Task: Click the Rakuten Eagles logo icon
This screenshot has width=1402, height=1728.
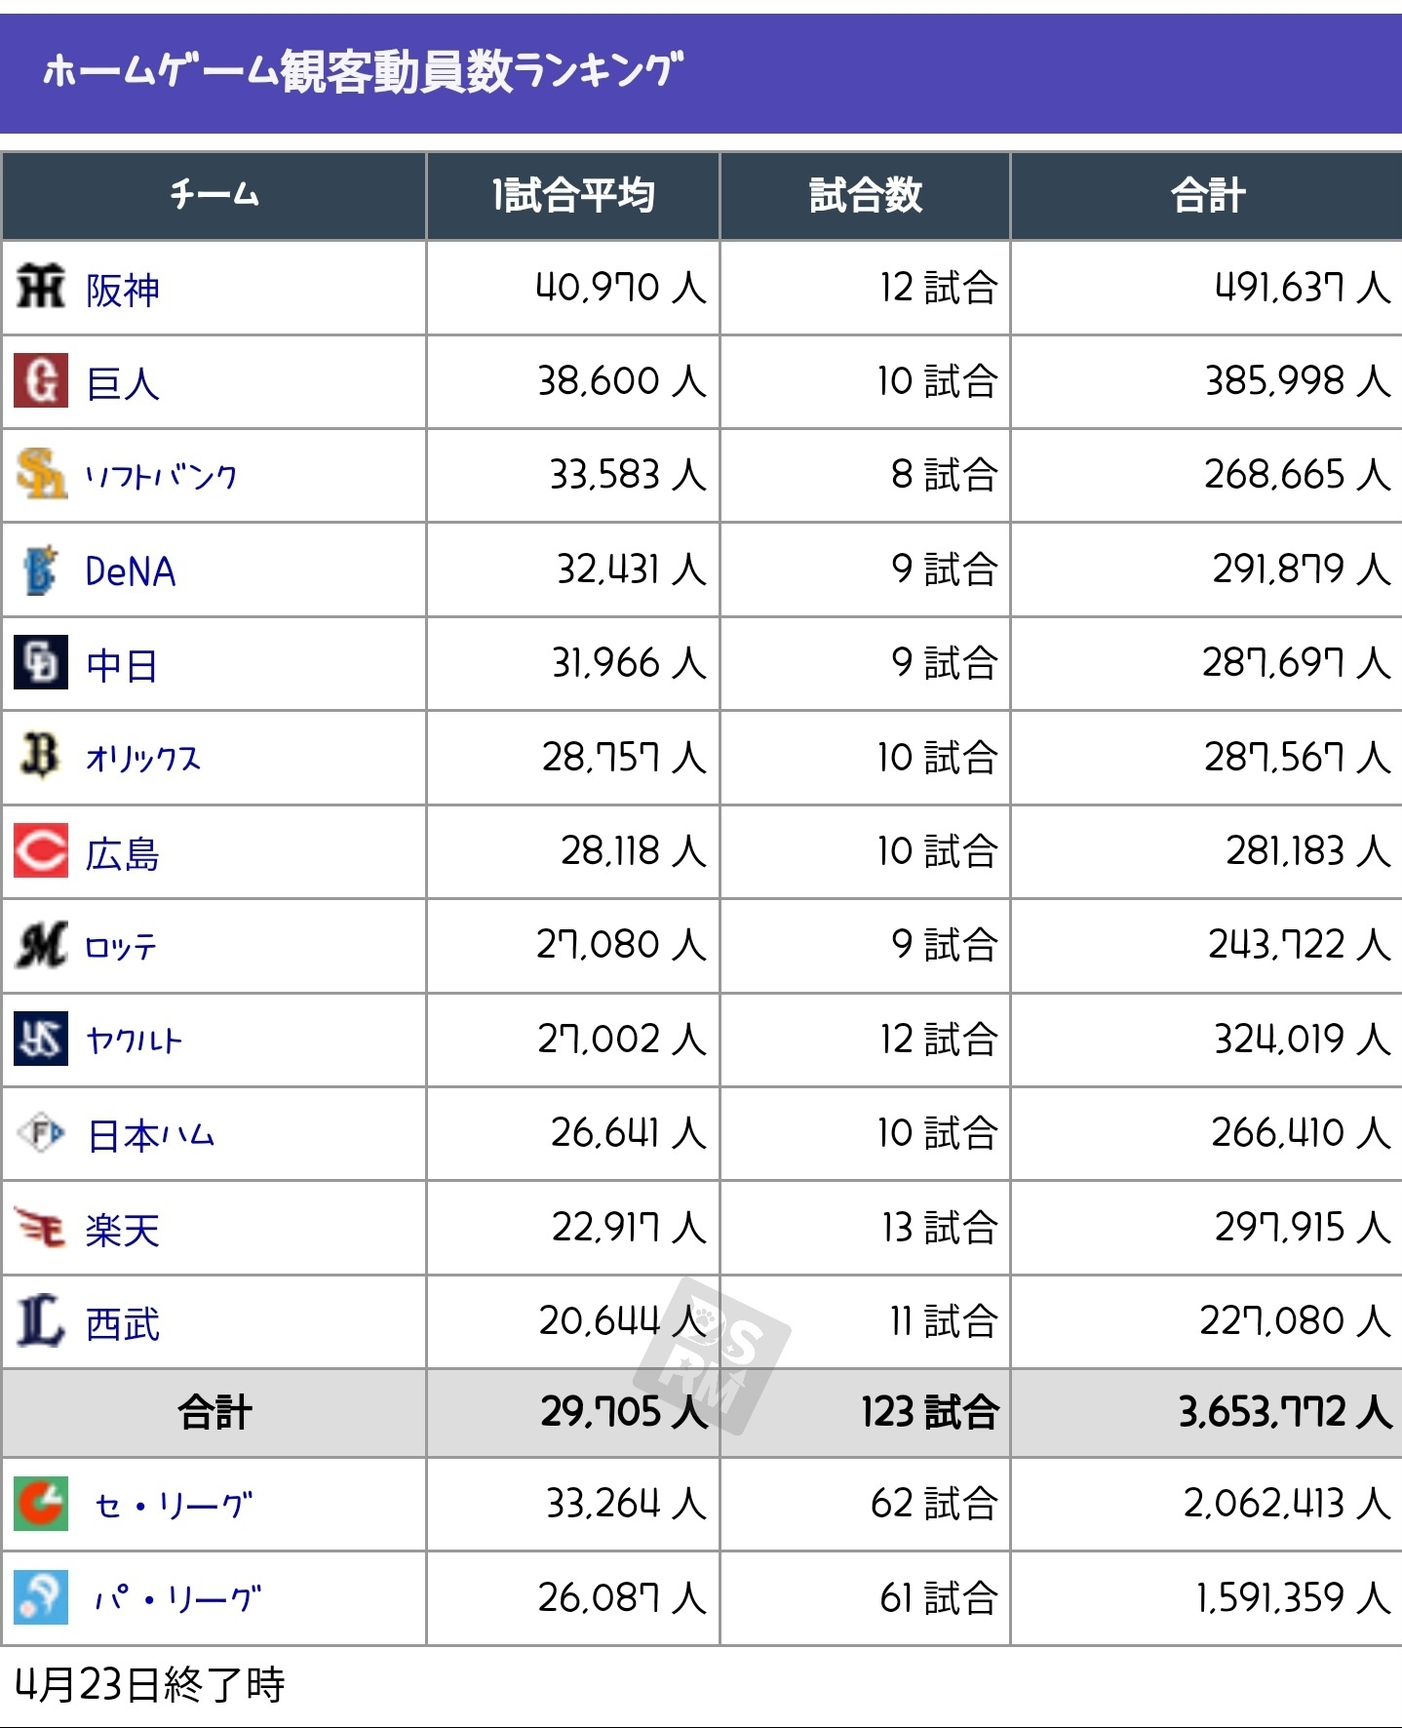Action: (41, 1227)
